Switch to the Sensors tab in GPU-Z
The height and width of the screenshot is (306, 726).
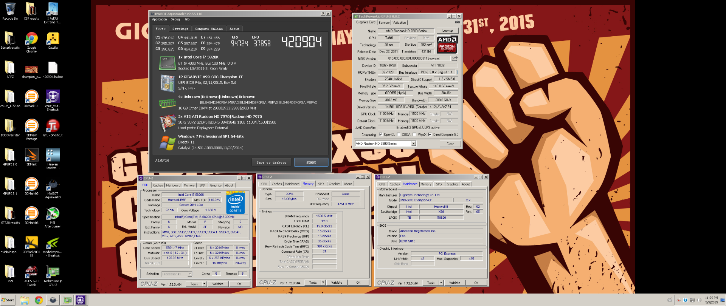coord(384,23)
